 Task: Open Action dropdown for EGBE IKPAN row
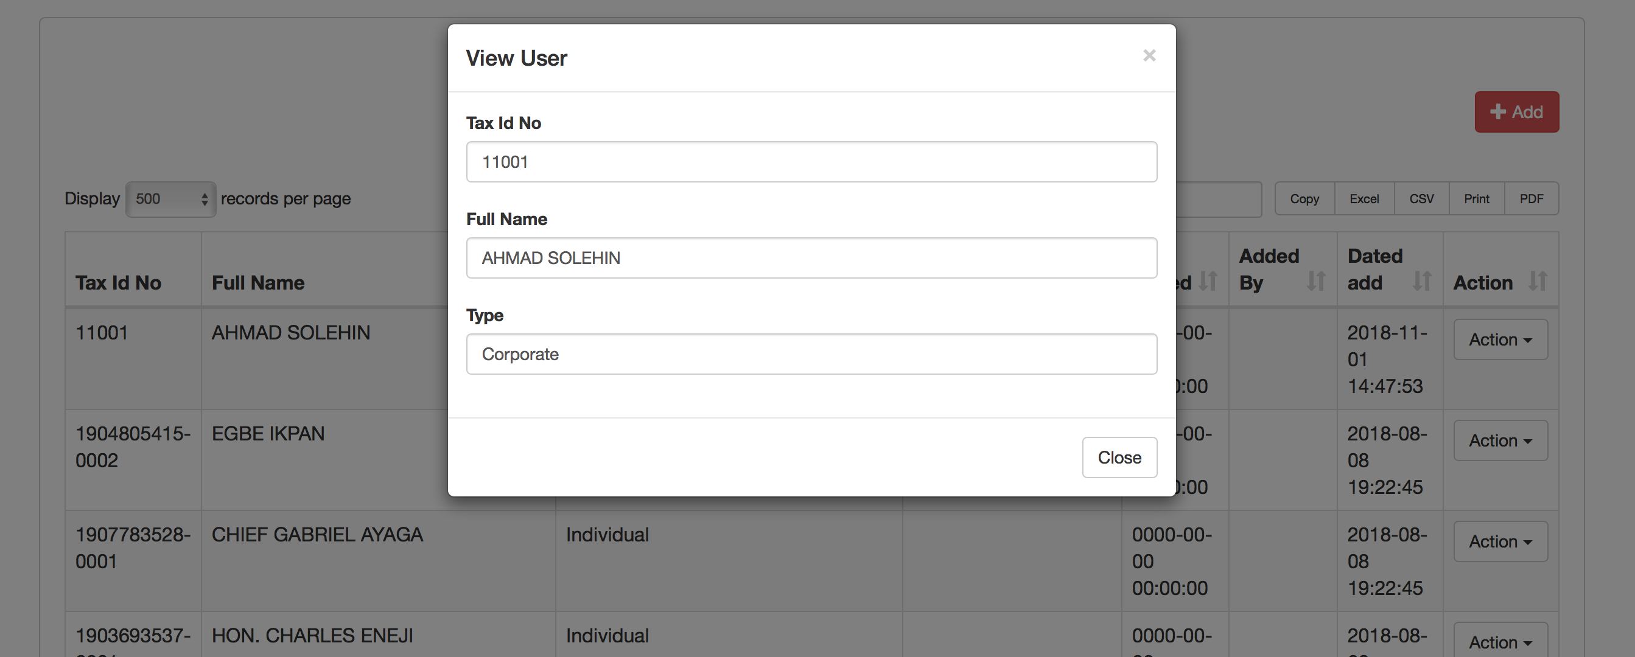click(x=1500, y=441)
